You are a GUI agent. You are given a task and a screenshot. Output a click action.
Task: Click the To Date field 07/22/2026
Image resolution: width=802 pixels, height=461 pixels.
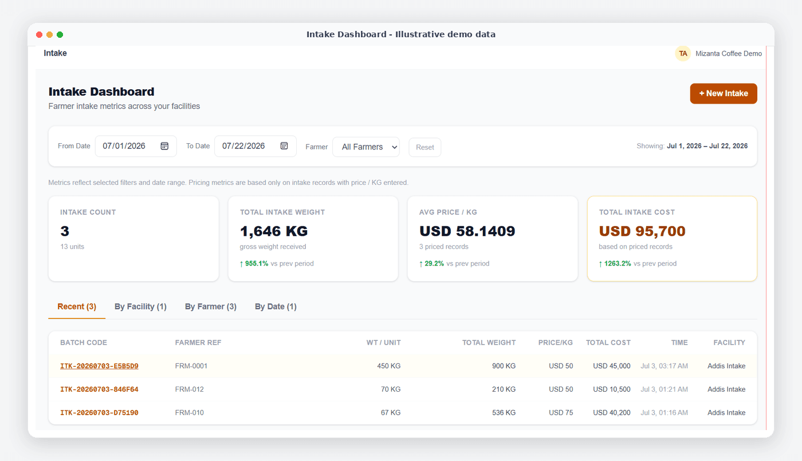point(255,146)
